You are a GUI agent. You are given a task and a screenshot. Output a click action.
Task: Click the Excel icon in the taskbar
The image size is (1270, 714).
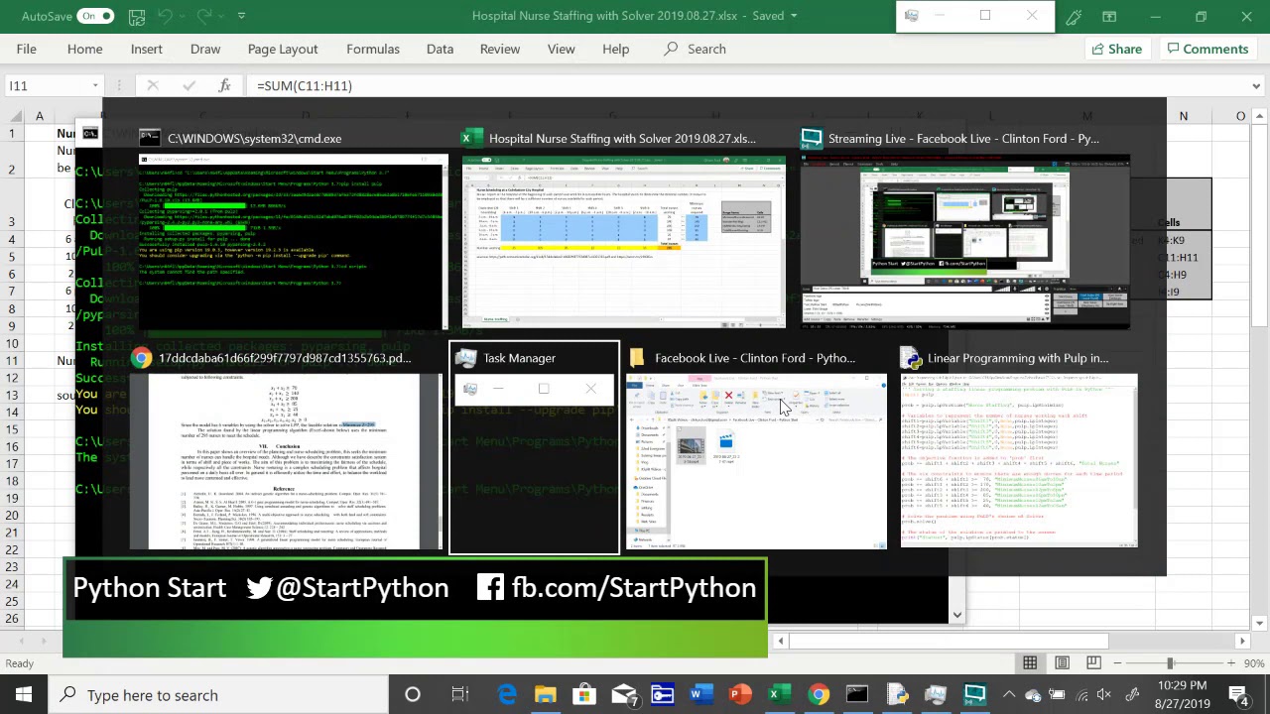point(778,694)
